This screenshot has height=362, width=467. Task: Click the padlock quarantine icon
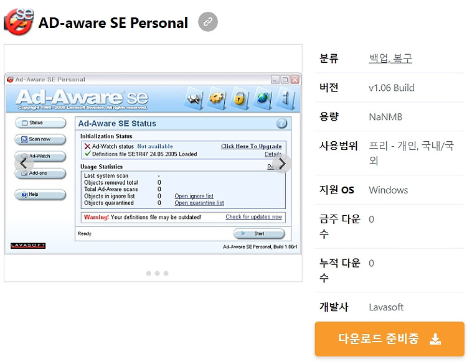[x=240, y=98]
